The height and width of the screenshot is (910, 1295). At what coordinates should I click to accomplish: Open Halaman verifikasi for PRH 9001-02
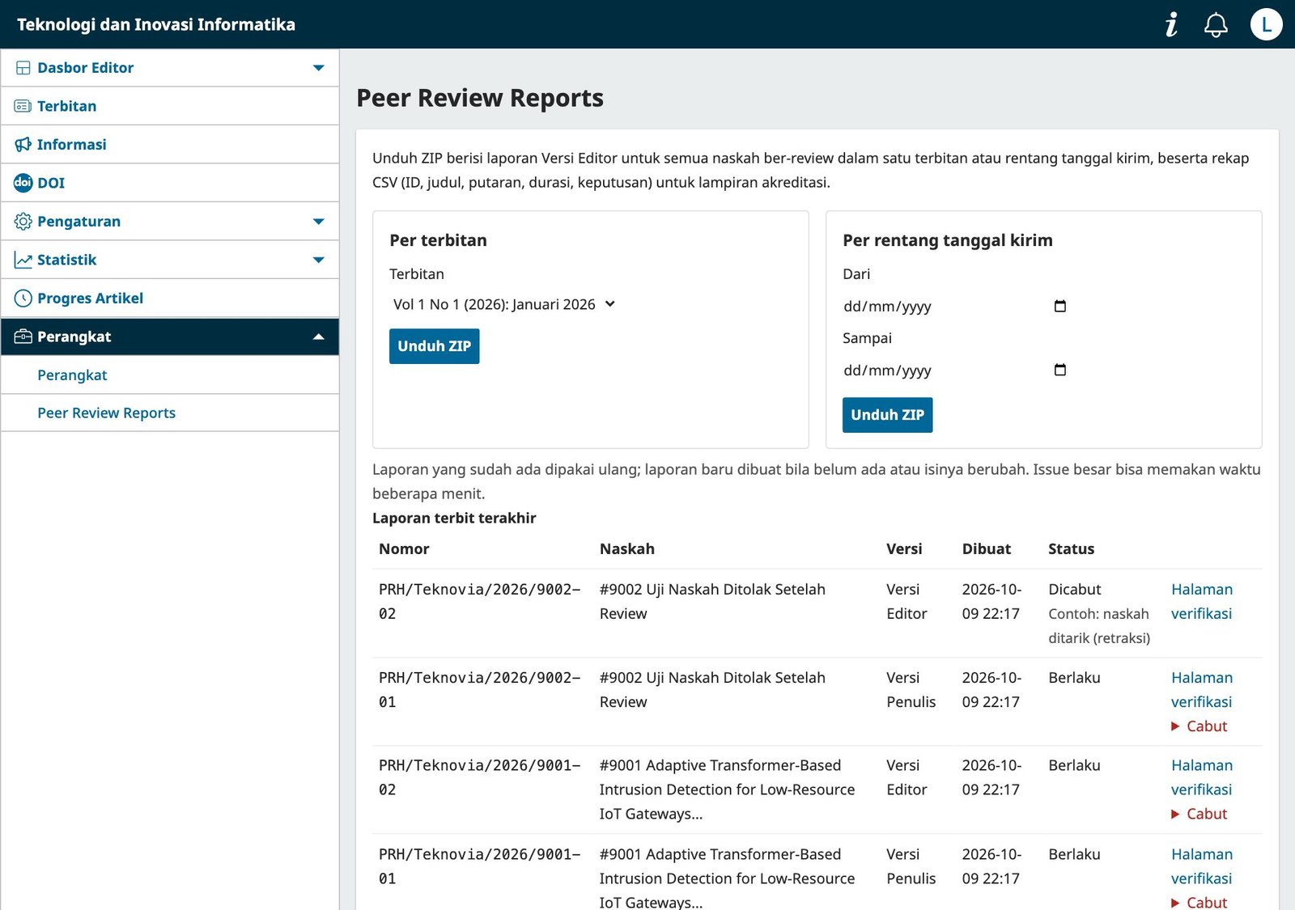tap(1202, 777)
